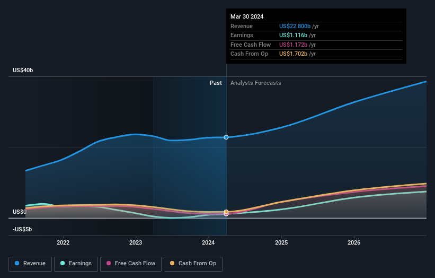This screenshot has height=278, width=435.
Task: Click the US$1.702b cash from op value
Action: pos(293,54)
